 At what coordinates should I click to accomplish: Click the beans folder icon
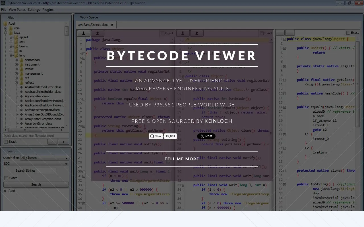(16, 46)
